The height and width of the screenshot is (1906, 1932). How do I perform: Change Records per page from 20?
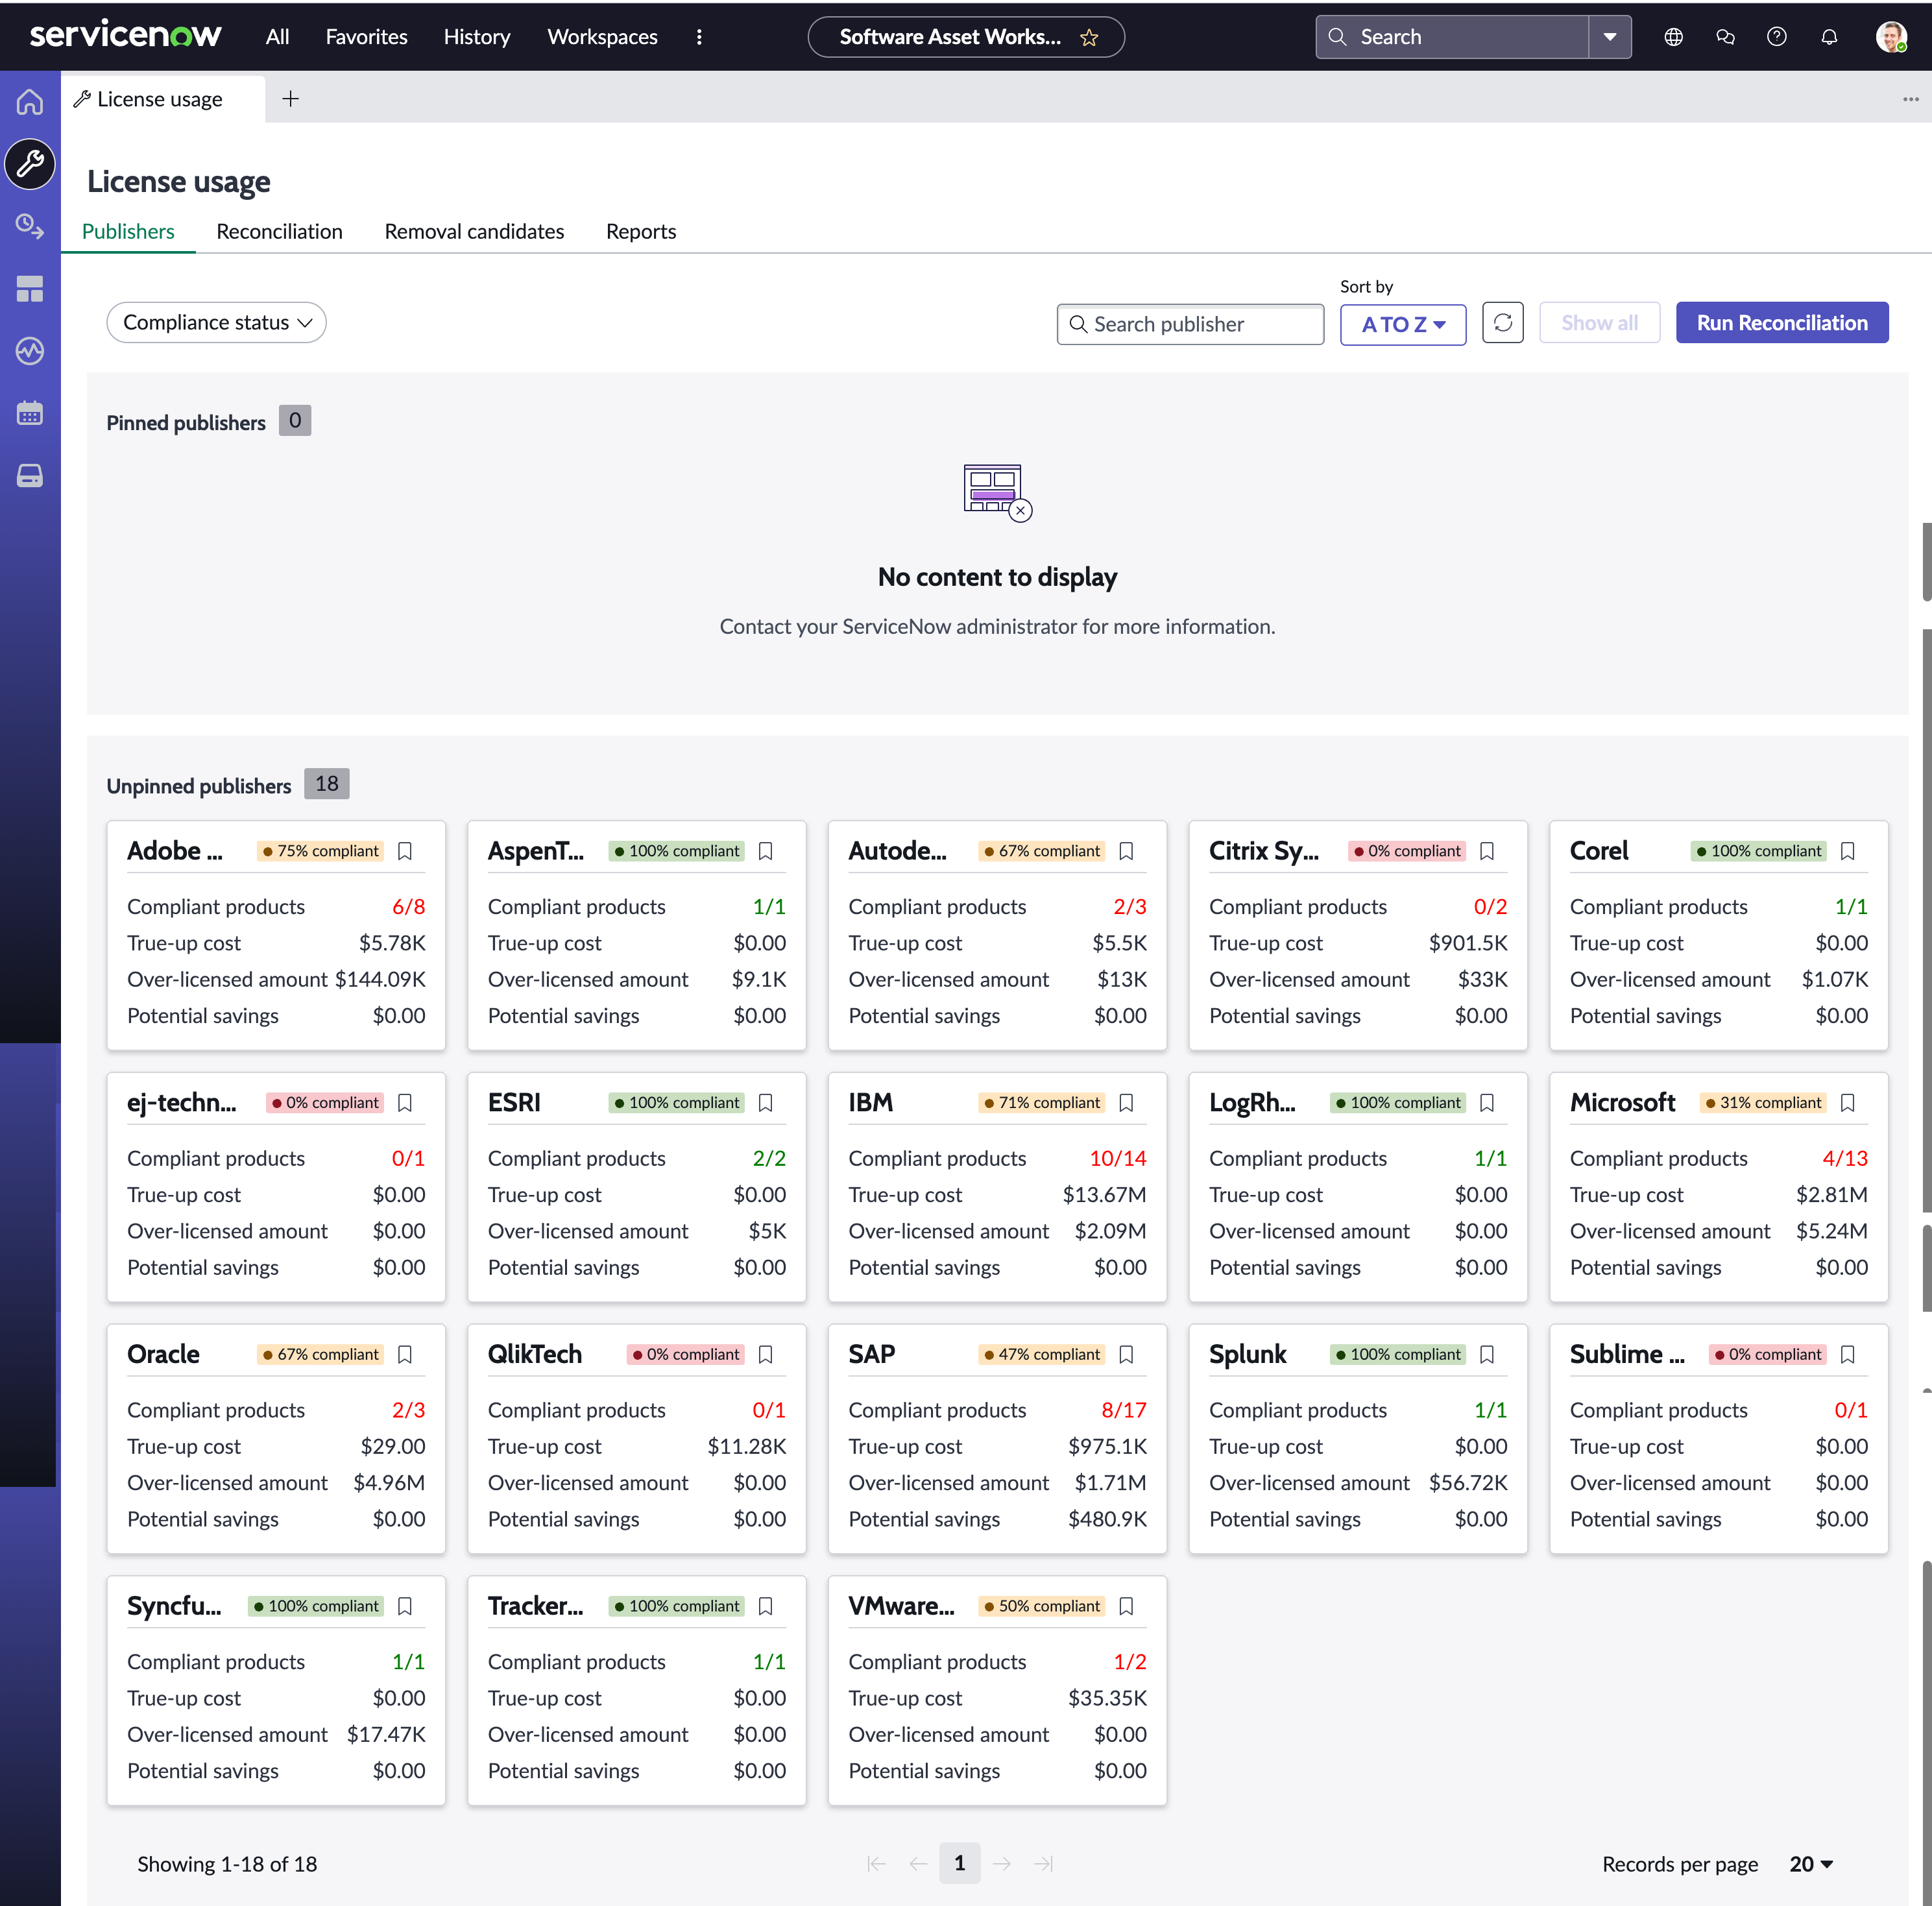(1811, 1864)
